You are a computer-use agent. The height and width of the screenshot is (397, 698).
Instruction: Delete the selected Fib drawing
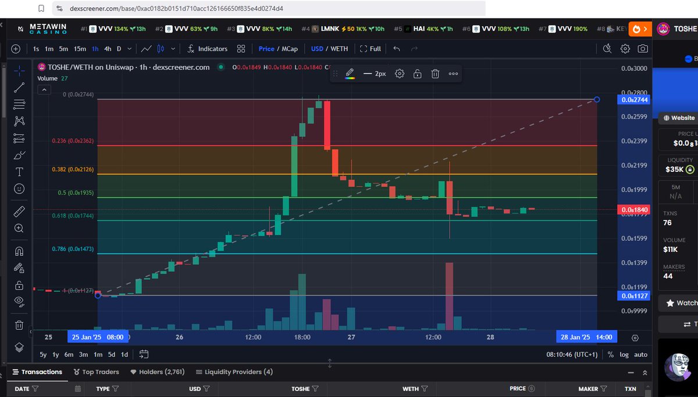pos(435,74)
